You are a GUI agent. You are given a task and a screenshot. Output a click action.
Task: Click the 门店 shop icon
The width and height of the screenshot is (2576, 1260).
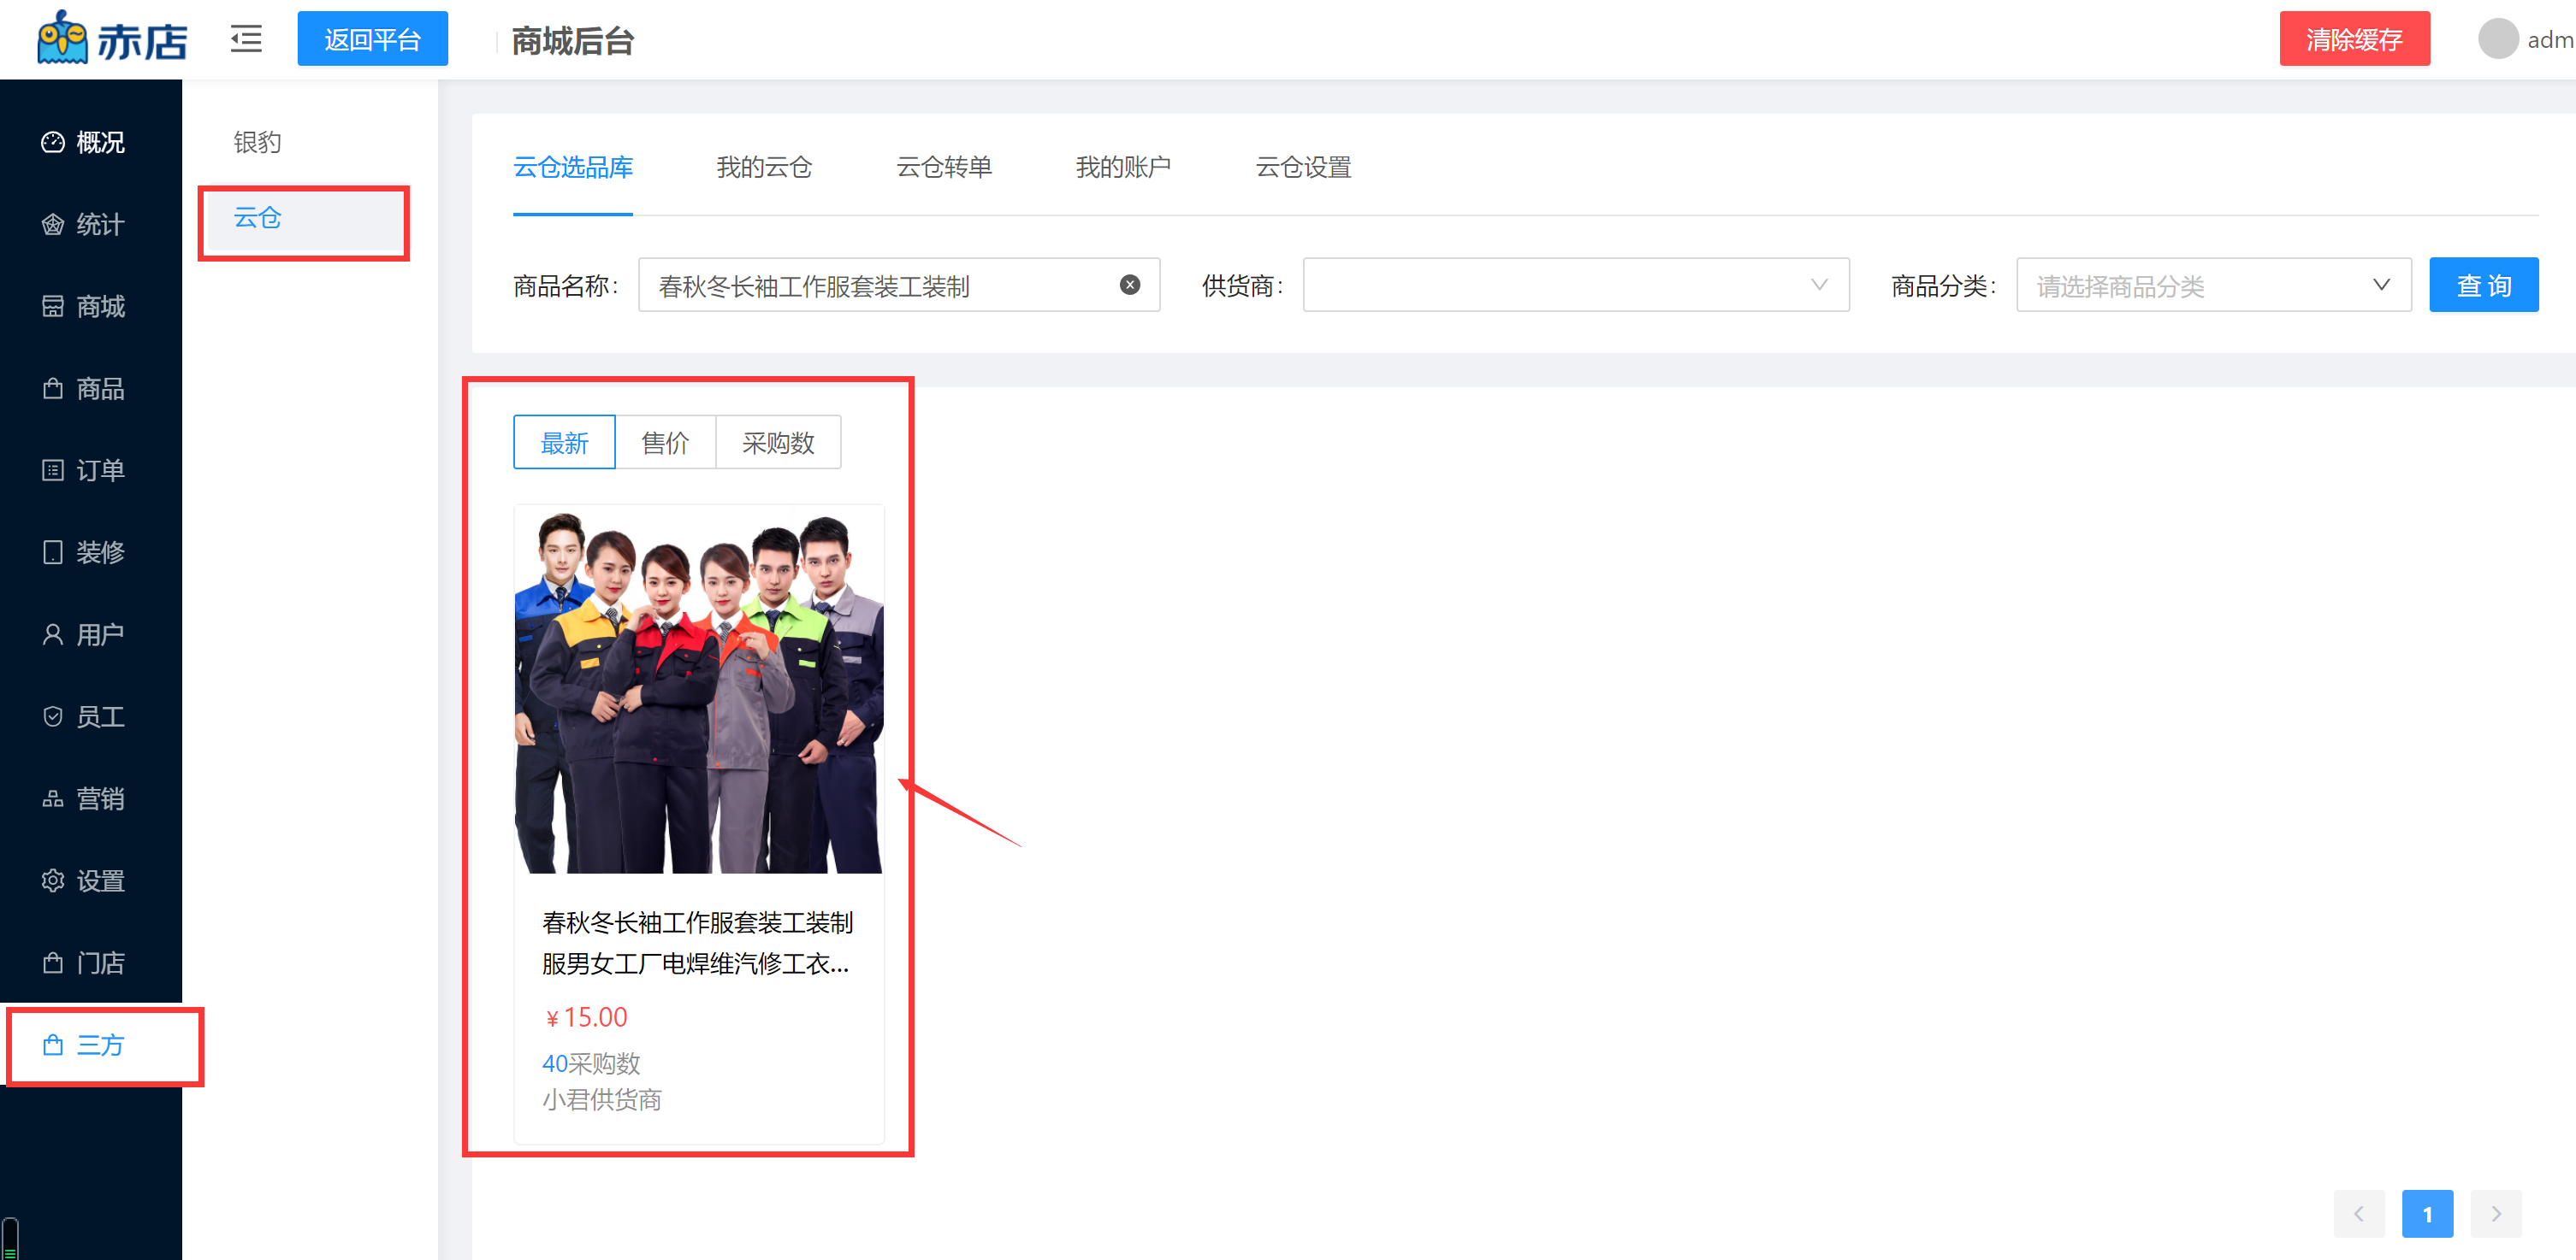point(52,963)
